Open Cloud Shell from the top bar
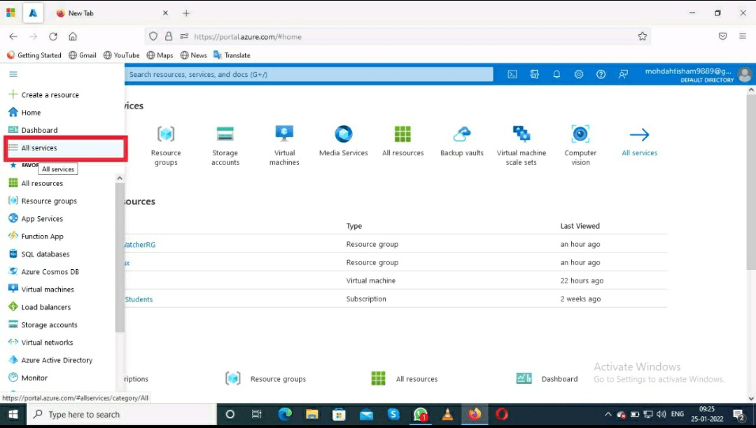The width and height of the screenshot is (756, 428). pyautogui.click(x=512, y=74)
